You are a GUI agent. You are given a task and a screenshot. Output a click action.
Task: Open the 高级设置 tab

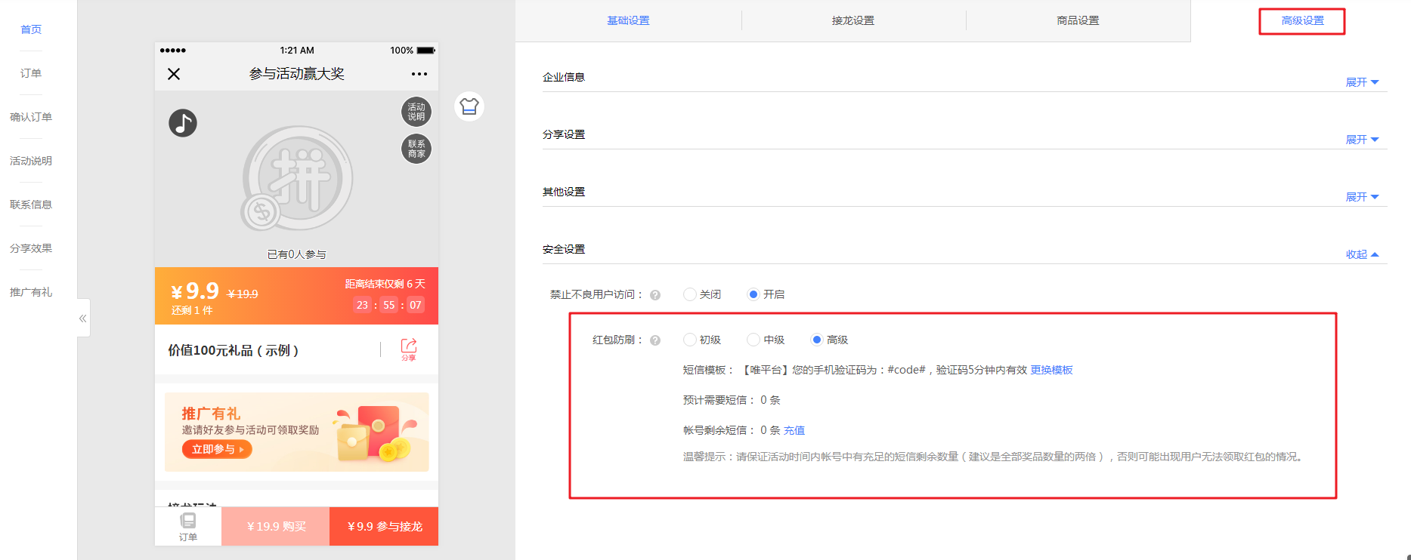pos(1302,20)
